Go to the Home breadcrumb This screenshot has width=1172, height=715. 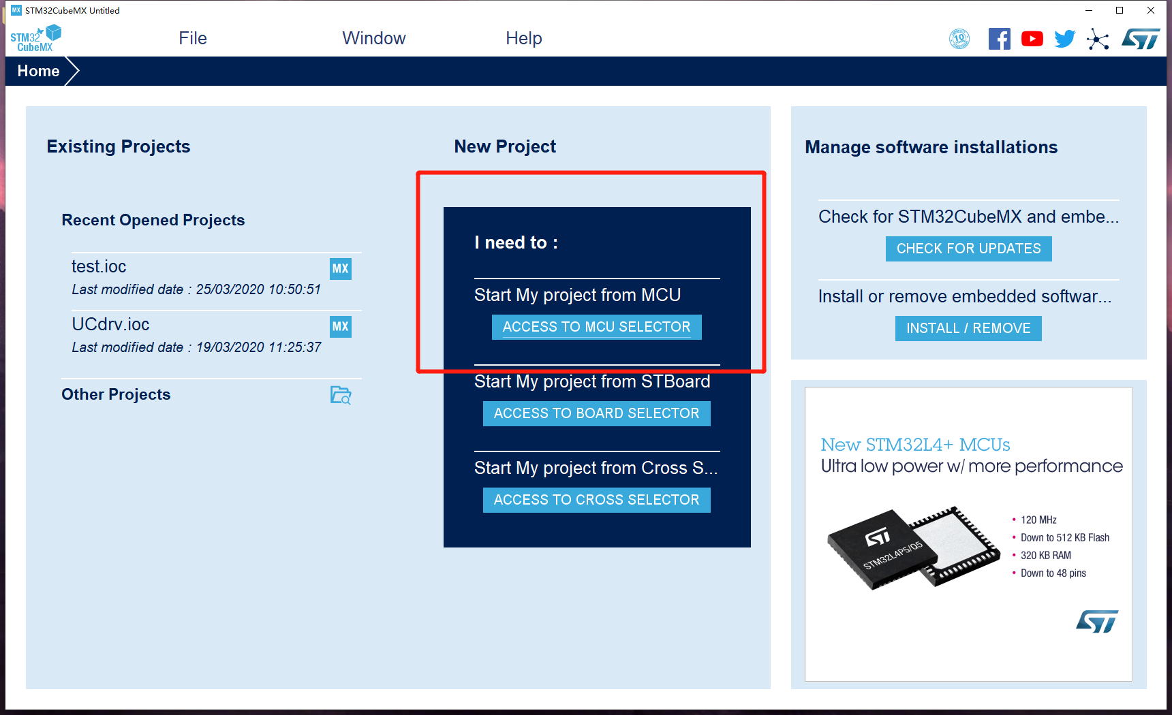click(x=39, y=71)
